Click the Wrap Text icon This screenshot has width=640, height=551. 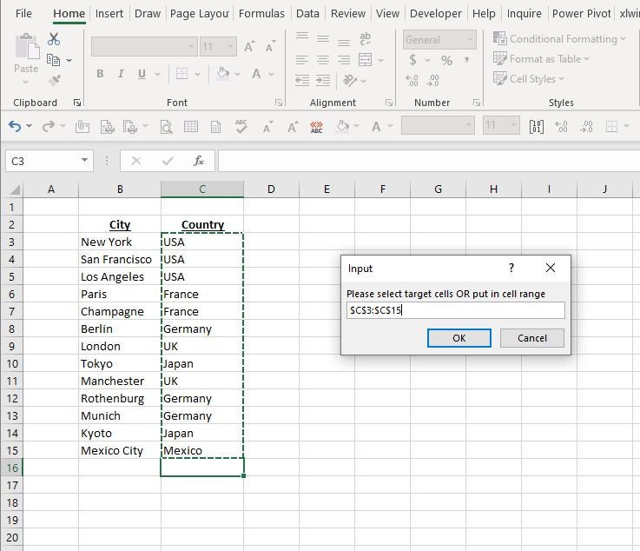[x=365, y=39]
